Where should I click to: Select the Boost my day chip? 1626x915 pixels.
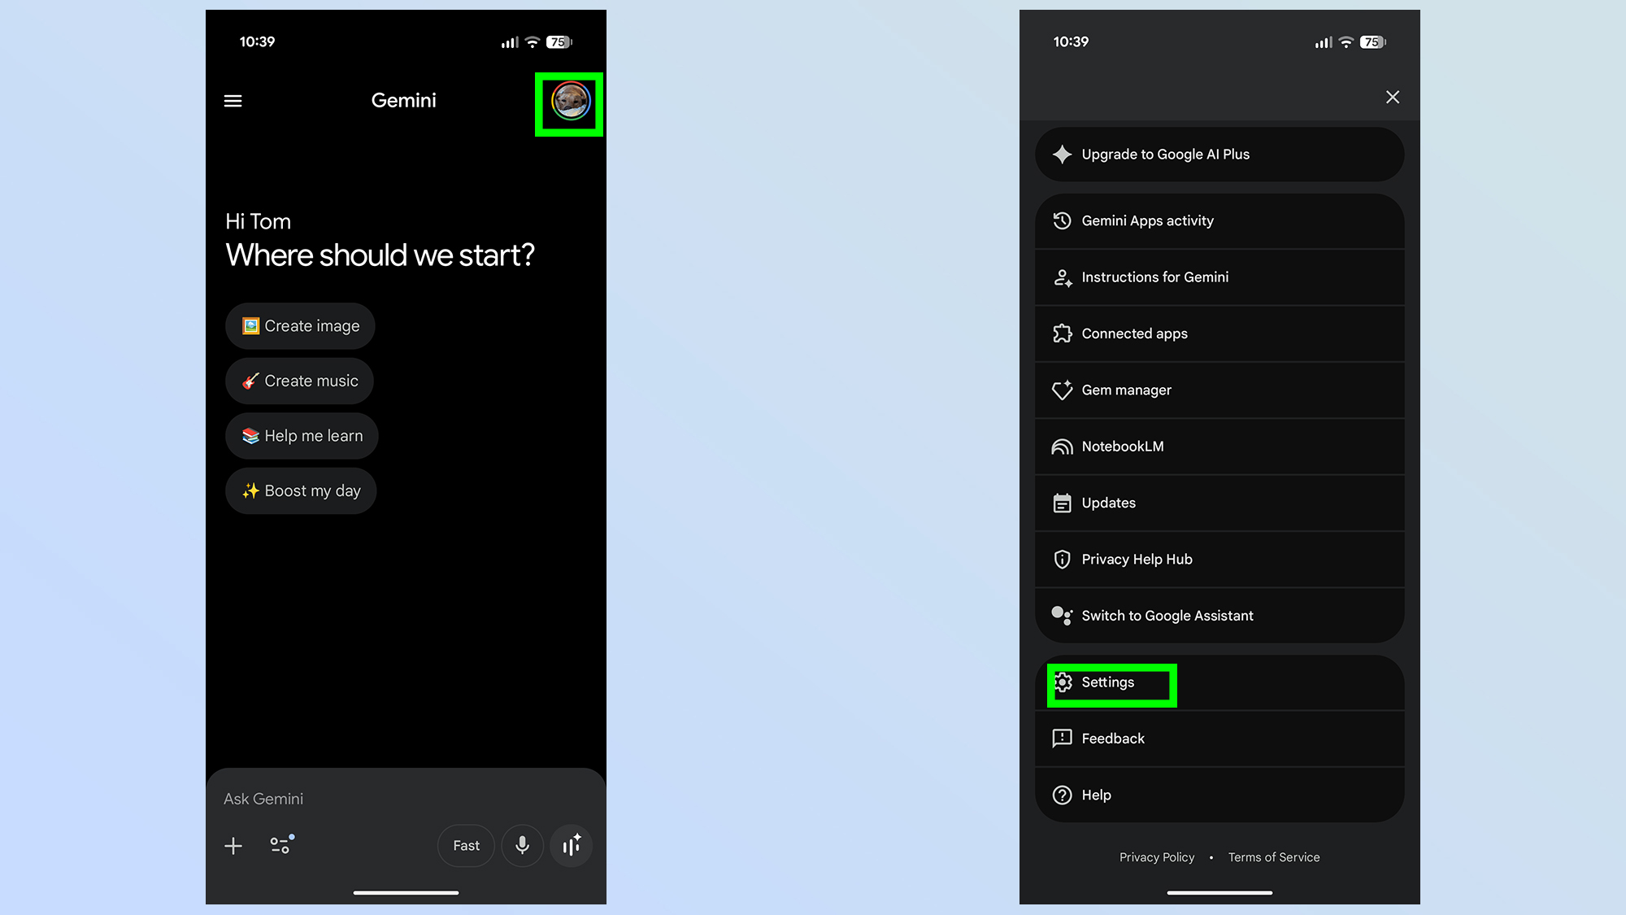coord(301,491)
